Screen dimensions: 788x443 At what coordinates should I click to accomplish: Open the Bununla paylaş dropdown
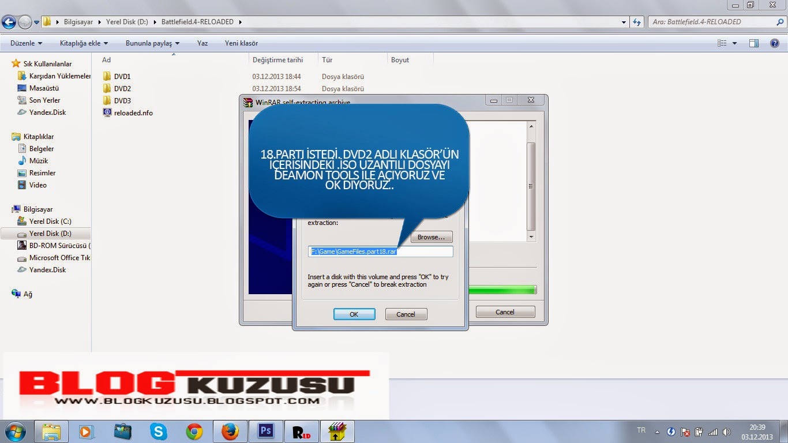click(152, 43)
